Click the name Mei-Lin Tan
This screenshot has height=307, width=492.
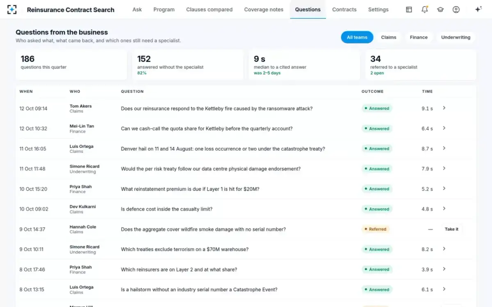[x=82, y=126]
